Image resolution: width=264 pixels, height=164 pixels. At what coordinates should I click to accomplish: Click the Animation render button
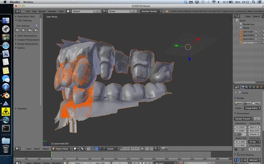pos(247,103)
